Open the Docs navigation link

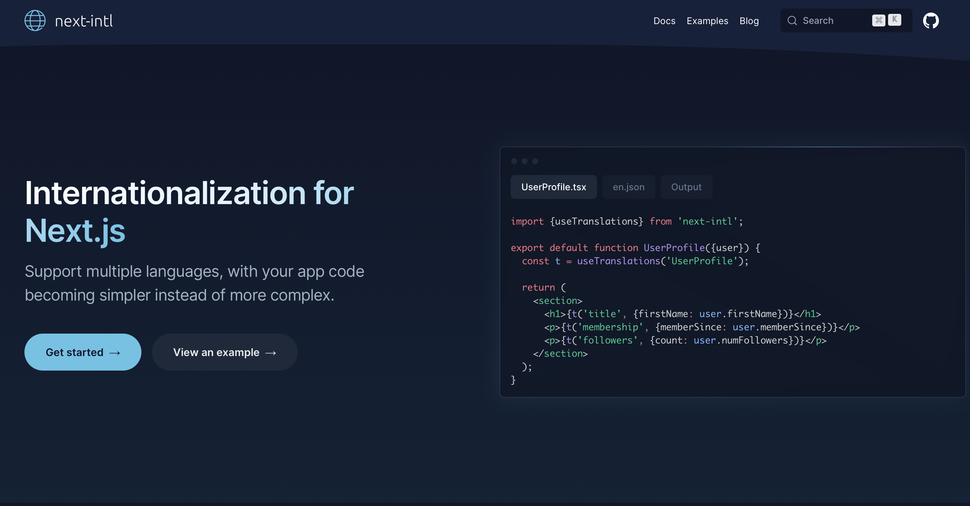[x=664, y=21]
